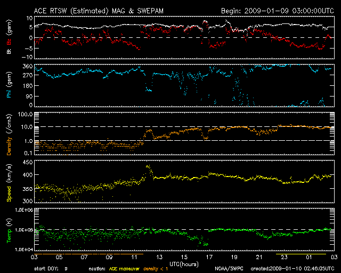Click the '19' hour label on the time axis

pyautogui.click(x=234, y=258)
